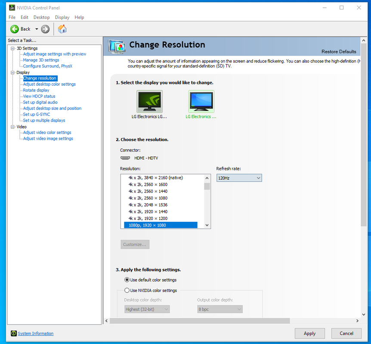Collapse the Video tree node

pyautogui.click(x=12, y=127)
